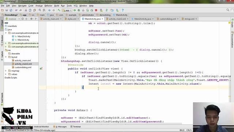Open the Build menu

[57, 6]
